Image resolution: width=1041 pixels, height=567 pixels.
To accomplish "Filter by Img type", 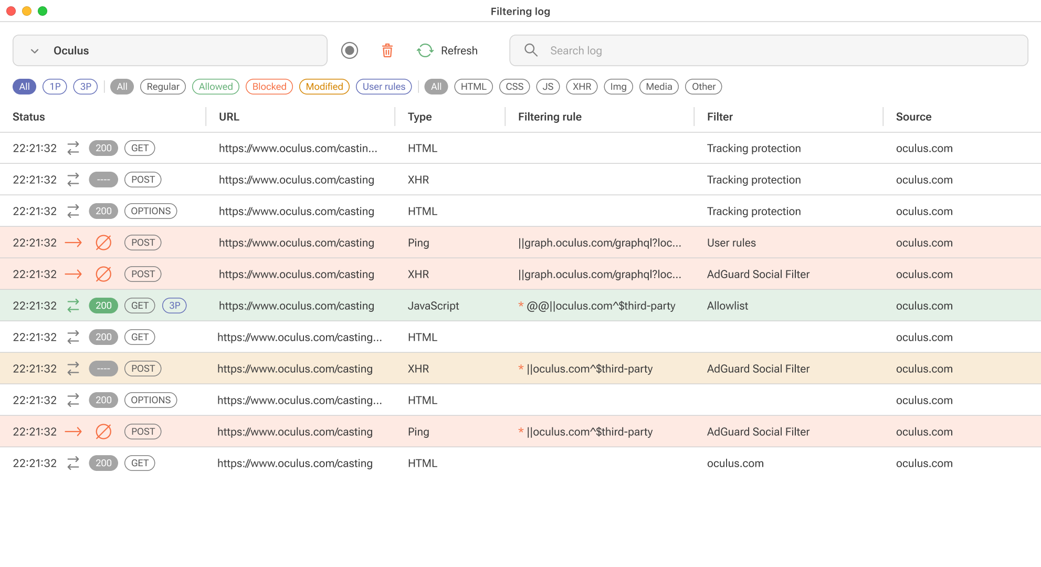I will point(618,87).
